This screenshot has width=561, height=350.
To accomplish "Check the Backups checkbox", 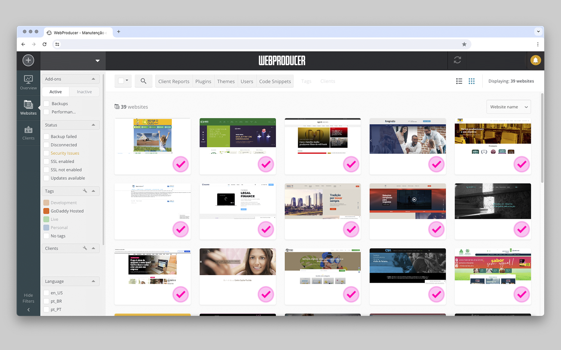I will click(46, 104).
